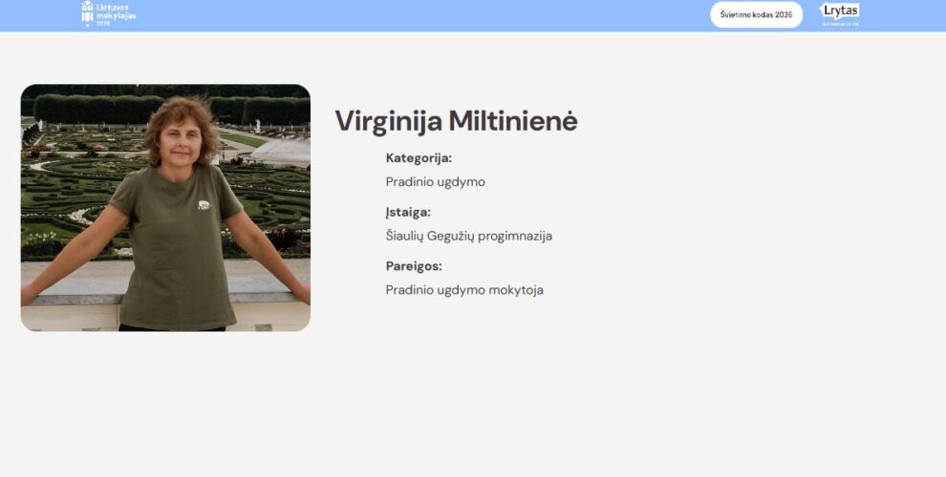Open the Švietimo kodas 2026 button
946x477 pixels.
756,14
